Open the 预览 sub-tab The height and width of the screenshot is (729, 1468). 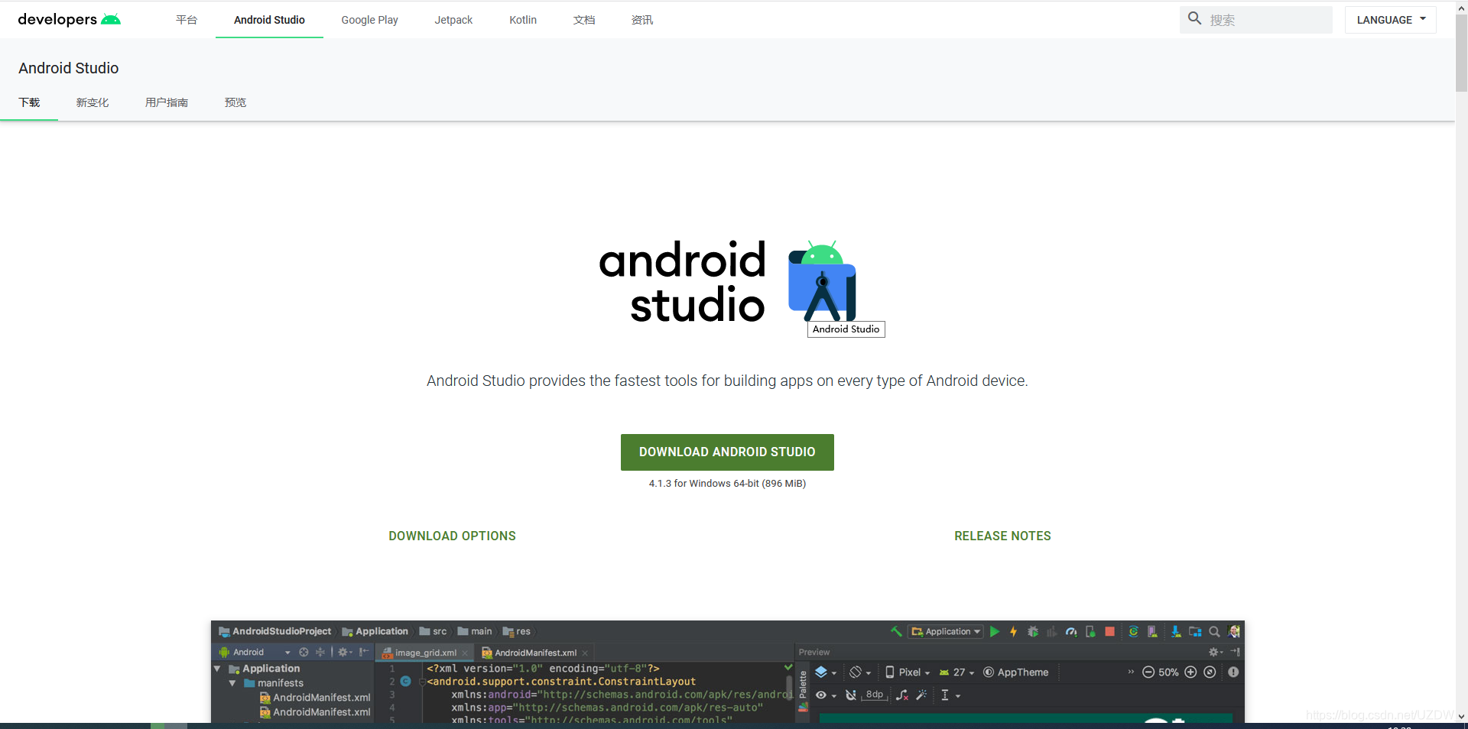tap(235, 102)
